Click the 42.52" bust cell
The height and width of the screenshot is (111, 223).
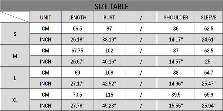109,84
